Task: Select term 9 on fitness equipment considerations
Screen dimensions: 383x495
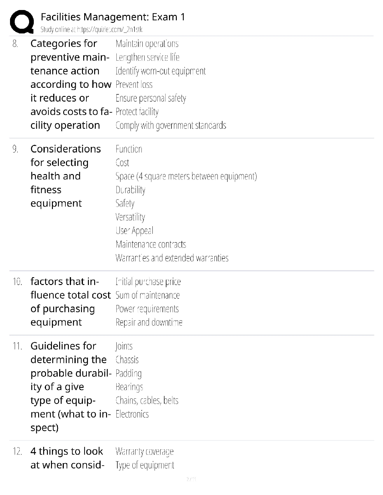Action: click(66, 176)
